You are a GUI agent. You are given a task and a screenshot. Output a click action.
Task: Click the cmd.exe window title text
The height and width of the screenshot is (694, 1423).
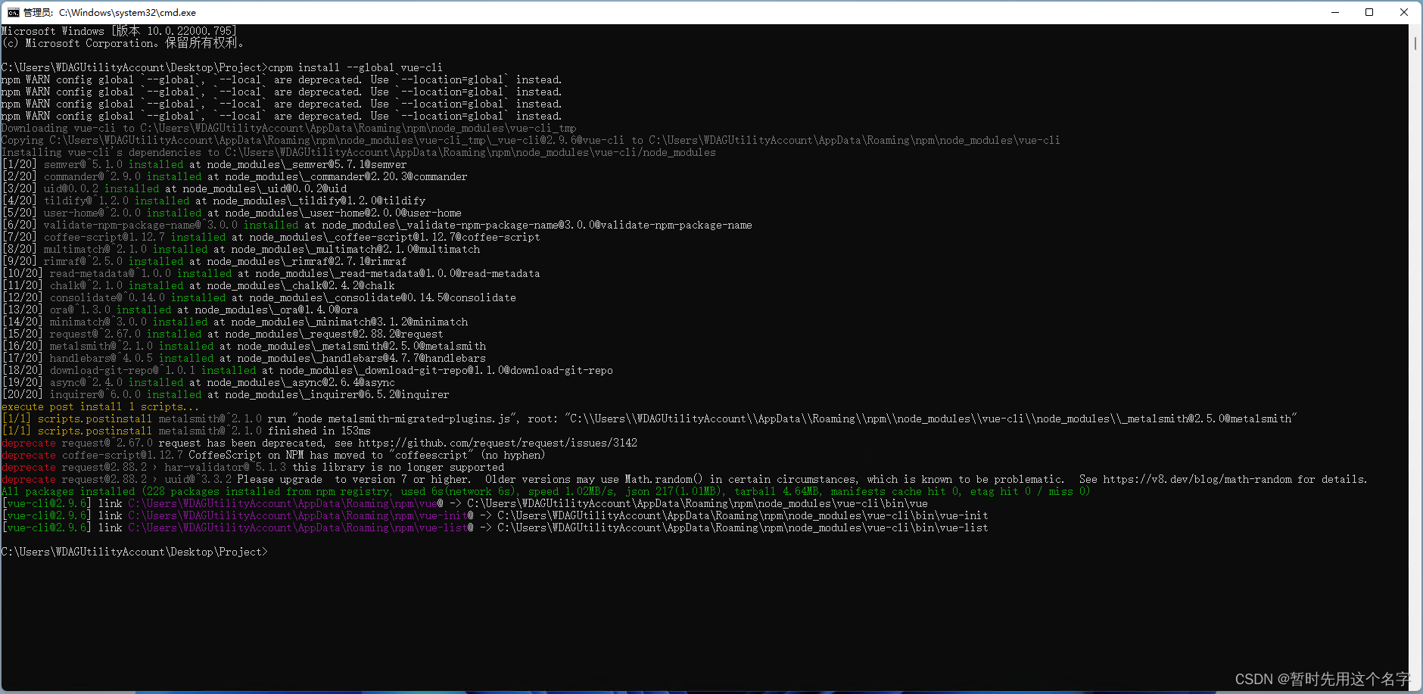(110, 13)
